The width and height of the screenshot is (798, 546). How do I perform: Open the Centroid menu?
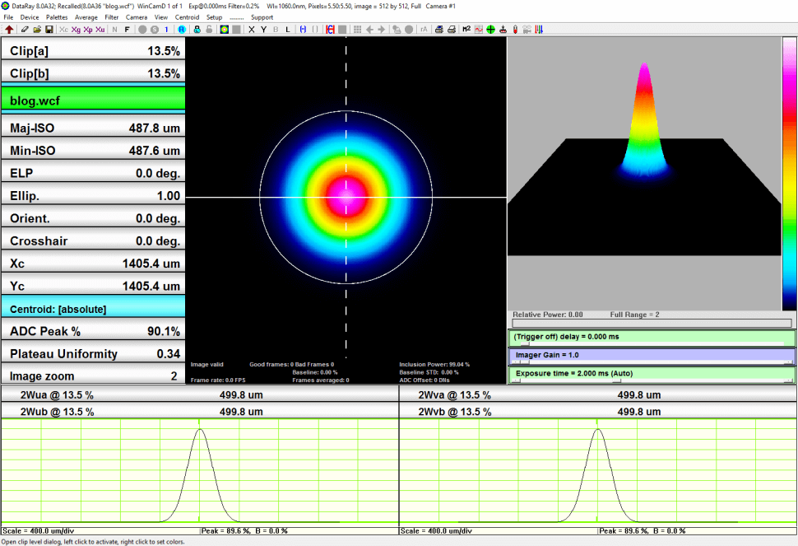[x=188, y=17]
